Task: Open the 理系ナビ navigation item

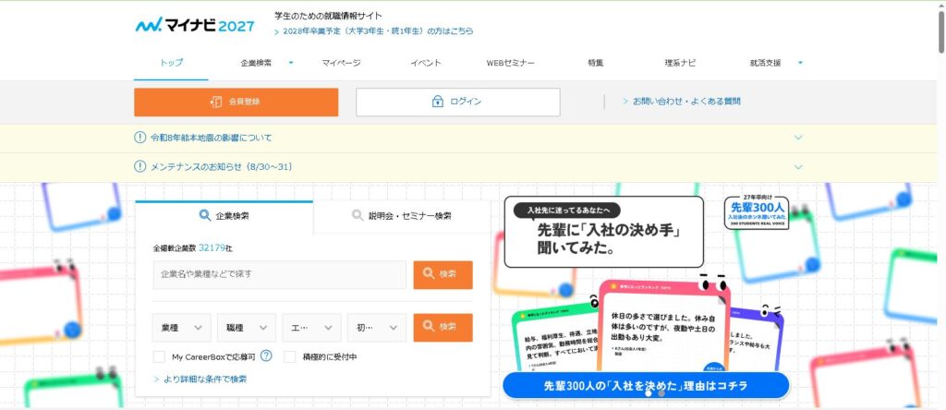Action: (680, 63)
